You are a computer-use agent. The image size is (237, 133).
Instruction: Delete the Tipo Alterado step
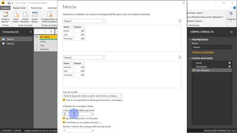(194, 70)
